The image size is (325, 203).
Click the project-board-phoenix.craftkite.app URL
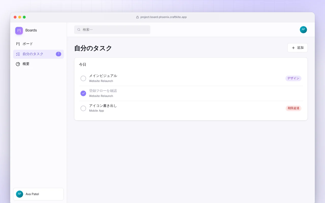[164, 17]
